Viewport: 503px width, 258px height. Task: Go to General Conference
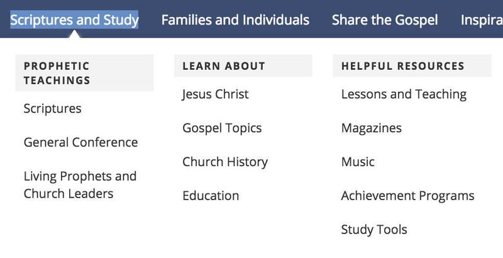pyautogui.click(x=80, y=142)
